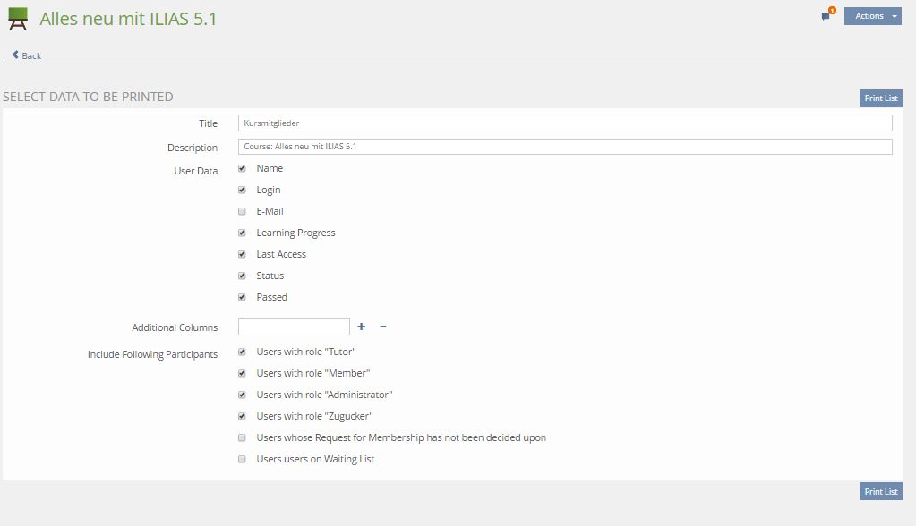This screenshot has height=526, width=916.
Task: Click the plus icon to add column
Action: [x=362, y=327]
